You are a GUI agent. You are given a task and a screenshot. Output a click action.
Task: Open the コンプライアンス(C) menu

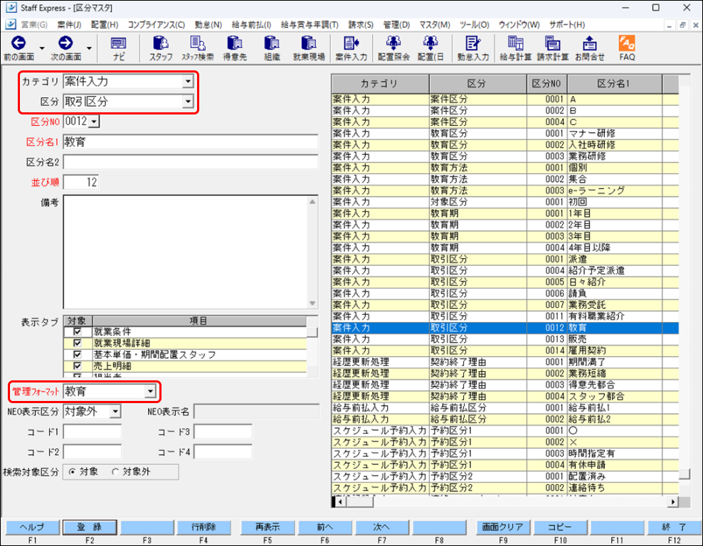[x=156, y=25]
